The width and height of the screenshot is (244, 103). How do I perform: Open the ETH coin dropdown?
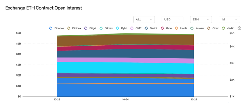pyautogui.click(x=201, y=19)
